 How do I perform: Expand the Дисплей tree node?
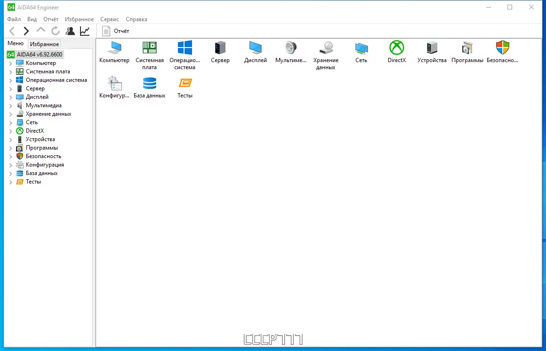pos(10,96)
